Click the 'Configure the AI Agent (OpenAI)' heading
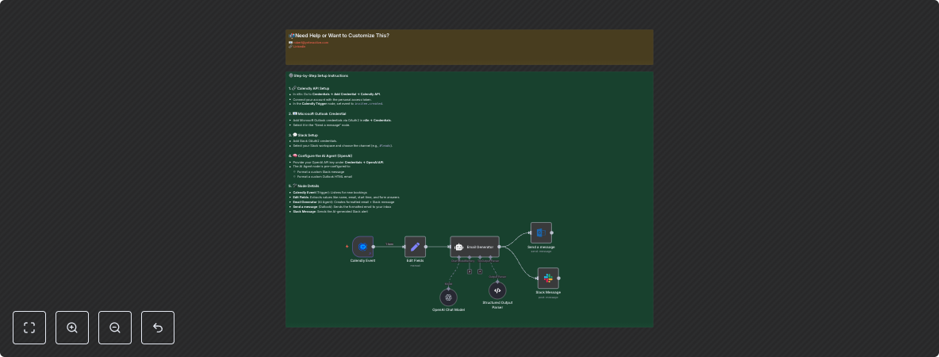The height and width of the screenshot is (357, 939). pyautogui.click(x=324, y=155)
